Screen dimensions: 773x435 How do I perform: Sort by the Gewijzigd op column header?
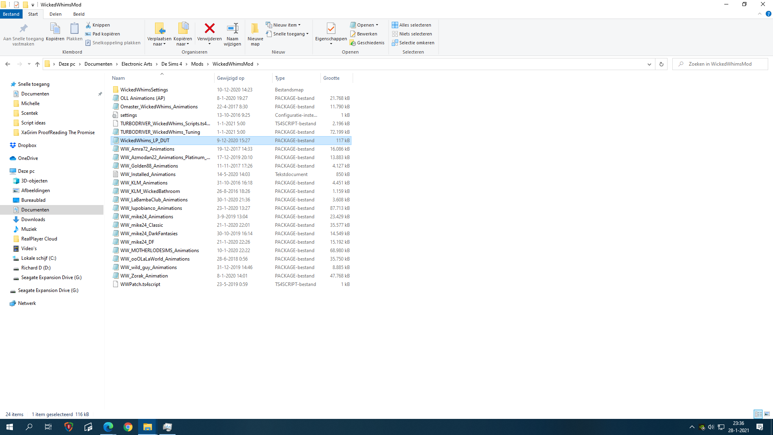click(x=243, y=78)
